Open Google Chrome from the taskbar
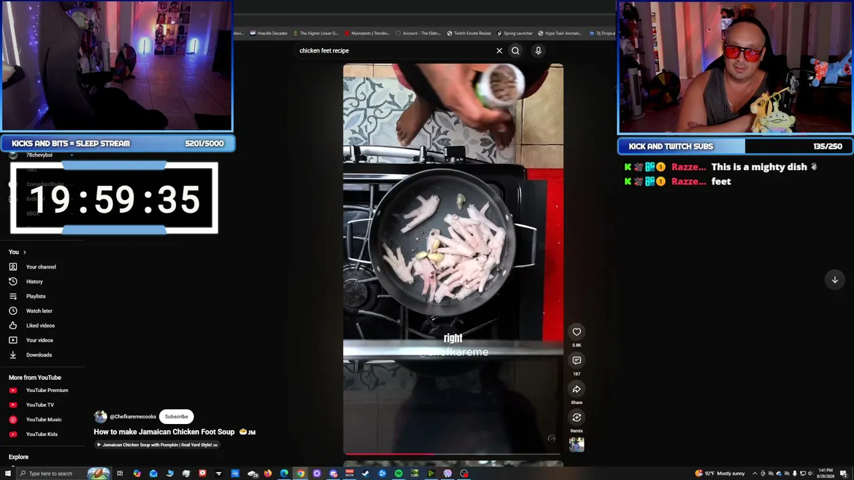Screen dimensions: 854x480 point(300,473)
